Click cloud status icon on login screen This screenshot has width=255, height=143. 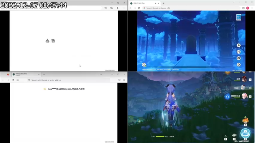point(144,65)
